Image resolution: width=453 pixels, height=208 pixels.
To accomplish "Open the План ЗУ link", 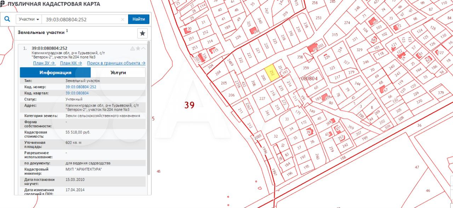I will (x=44, y=63).
